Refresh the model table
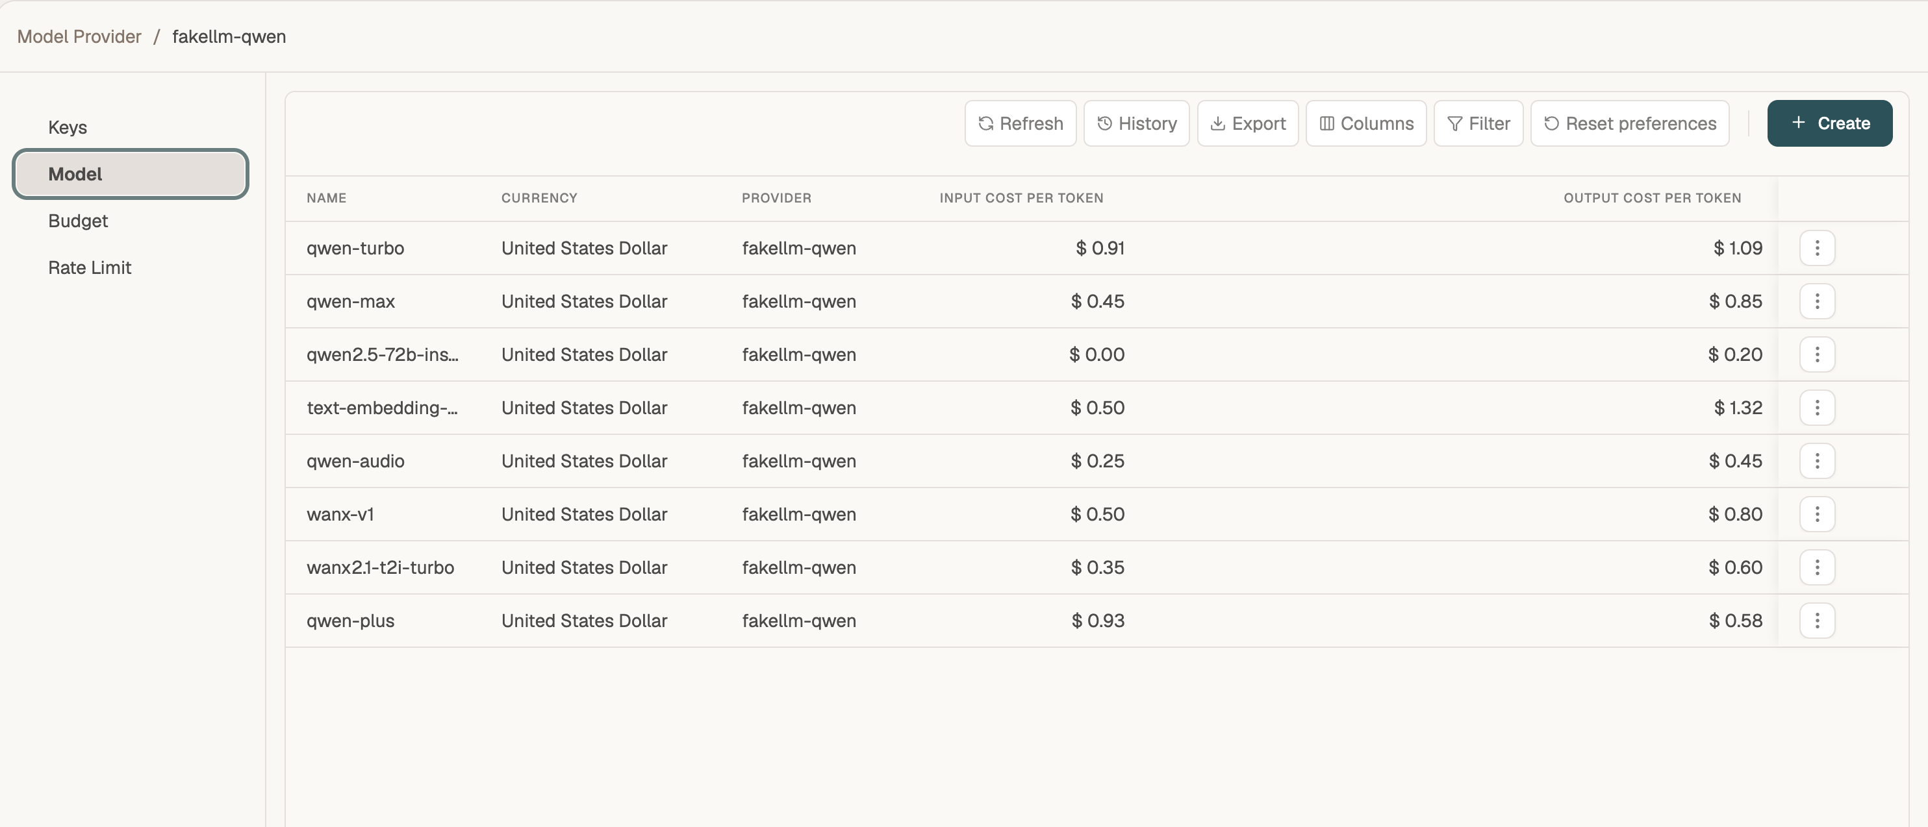The image size is (1928, 827). pos(1020,123)
